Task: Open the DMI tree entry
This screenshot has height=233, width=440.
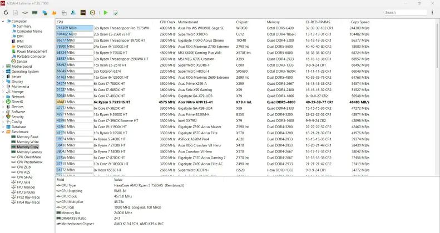Action: (20, 37)
